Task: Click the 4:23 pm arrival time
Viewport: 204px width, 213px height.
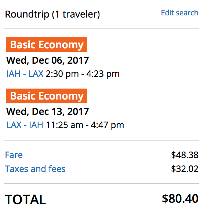Action: coord(103,74)
